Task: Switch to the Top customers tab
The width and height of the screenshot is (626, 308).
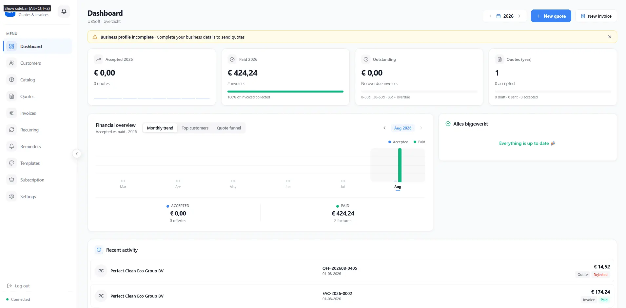Action: 195,128
